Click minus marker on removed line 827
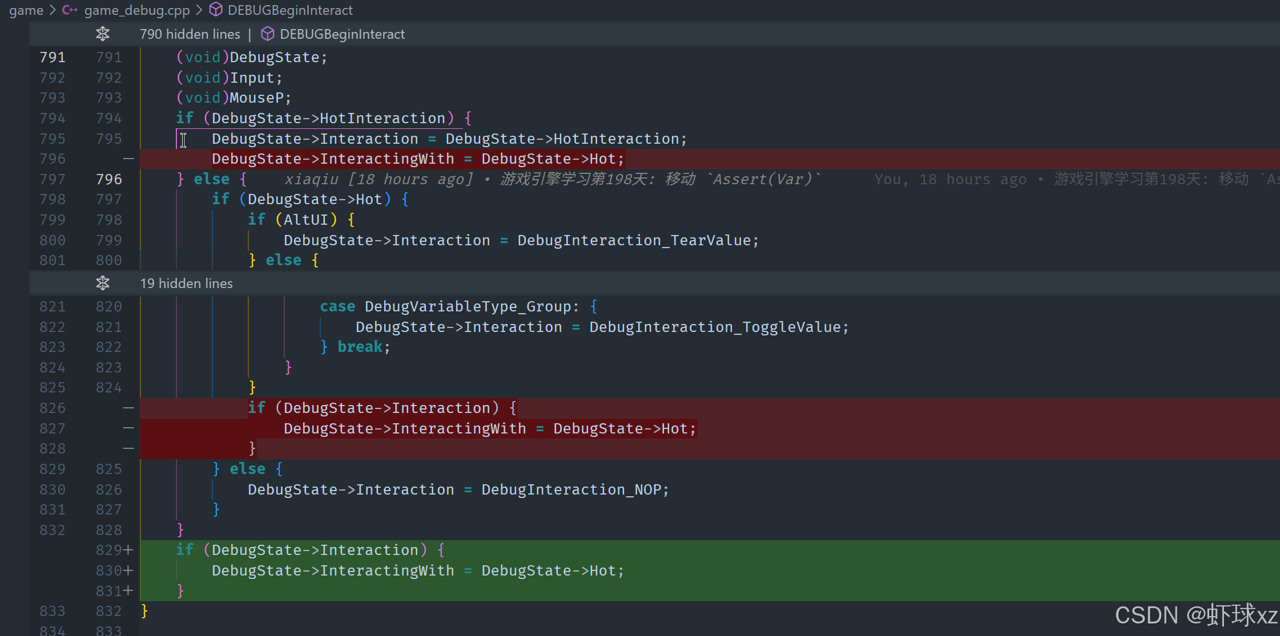Image resolution: width=1280 pixels, height=636 pixels. [128, 428]
